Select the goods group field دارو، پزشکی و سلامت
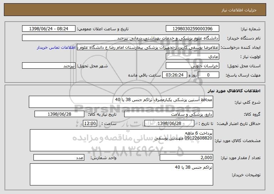The image size is (274, 194). (169, 114)
